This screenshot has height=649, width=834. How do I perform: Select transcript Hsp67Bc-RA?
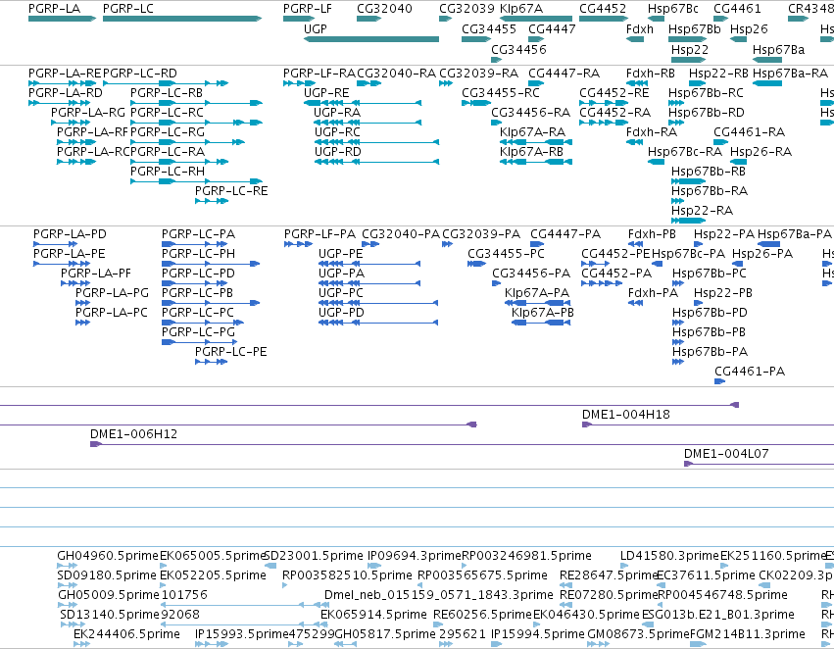click(x=656, y=162)
